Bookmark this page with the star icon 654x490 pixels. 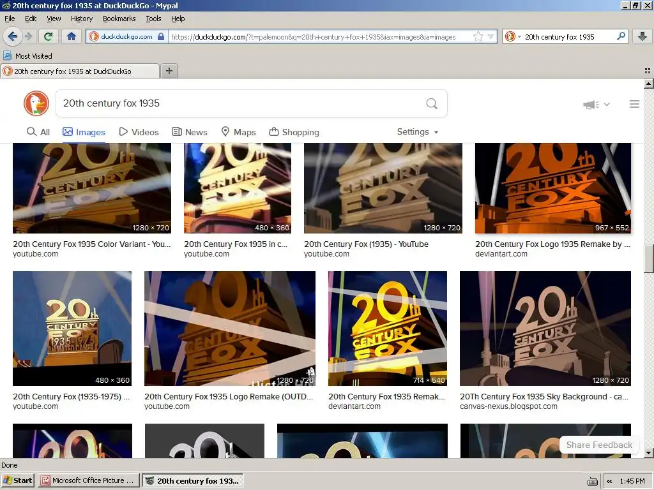pos(478,36)
